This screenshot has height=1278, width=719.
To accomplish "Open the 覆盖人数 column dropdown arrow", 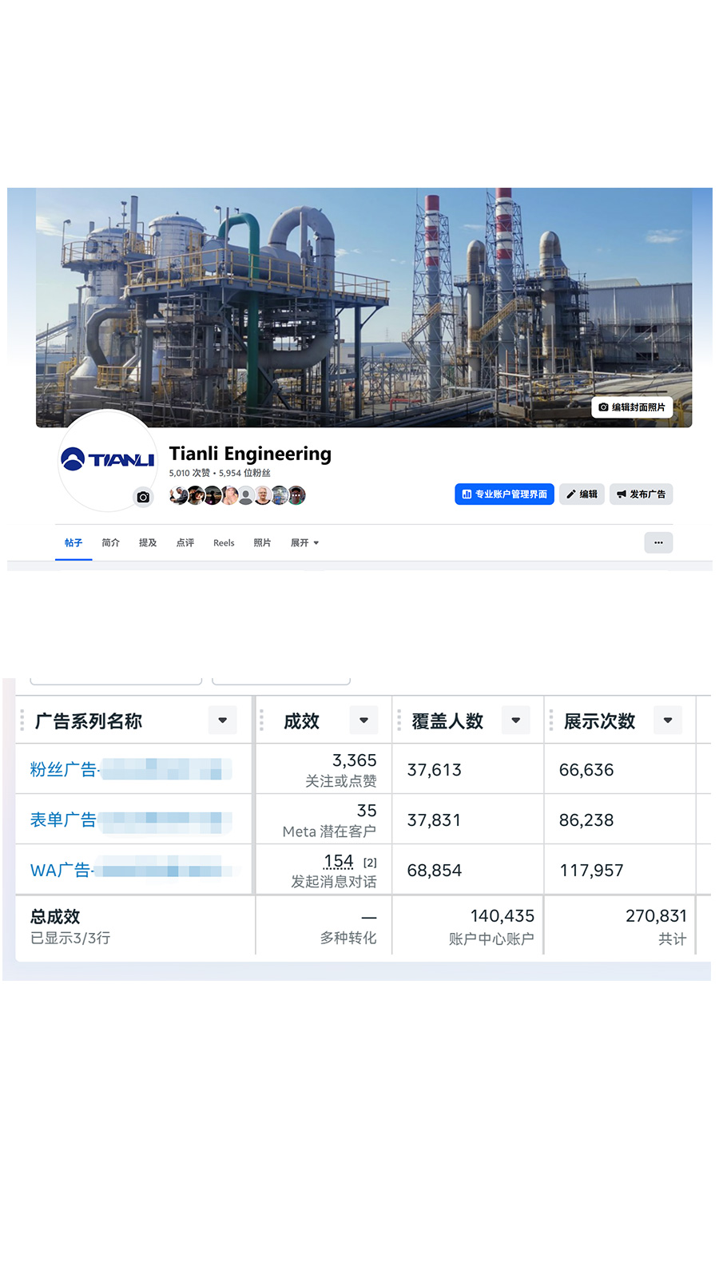I will click(x=515, y=720).
